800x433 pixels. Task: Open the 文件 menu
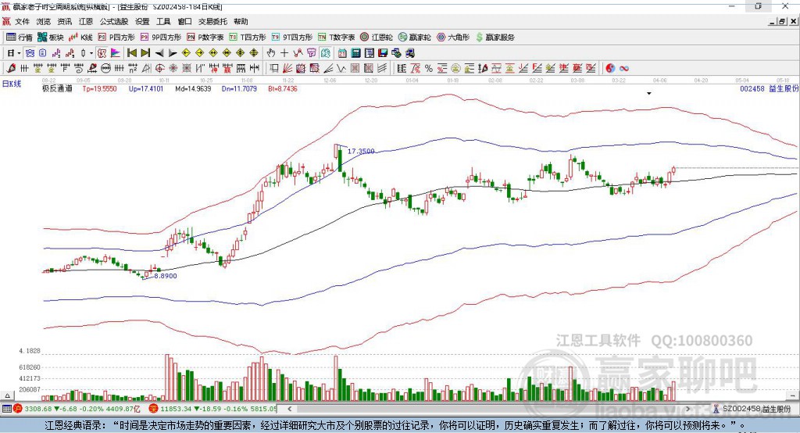(x=22, y=21)
